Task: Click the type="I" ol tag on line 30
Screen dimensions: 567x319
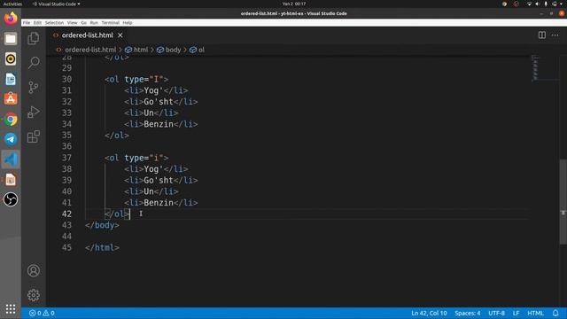Action: pos(136,79)
